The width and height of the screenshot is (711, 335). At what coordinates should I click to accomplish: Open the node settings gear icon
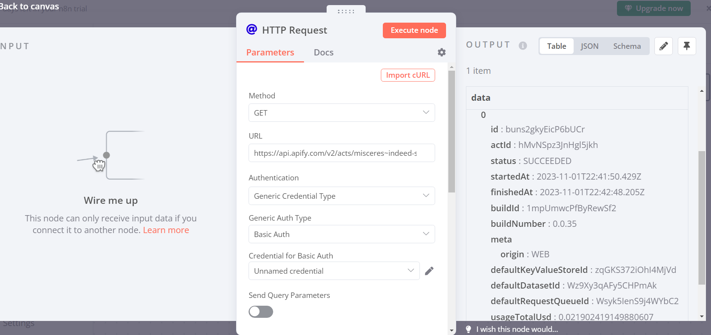(x=441, y=52)
